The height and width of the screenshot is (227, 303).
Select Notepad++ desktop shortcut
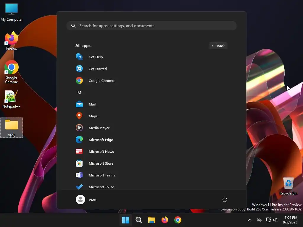12,99
